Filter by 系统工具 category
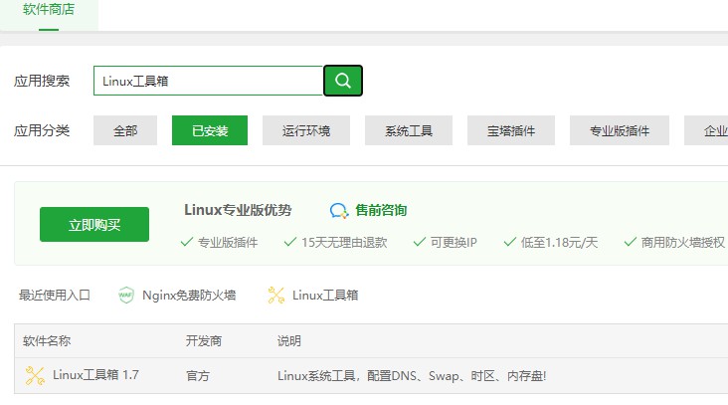This screenshot has width=728, height=405. pyautogui.click(x=409, y=130)
